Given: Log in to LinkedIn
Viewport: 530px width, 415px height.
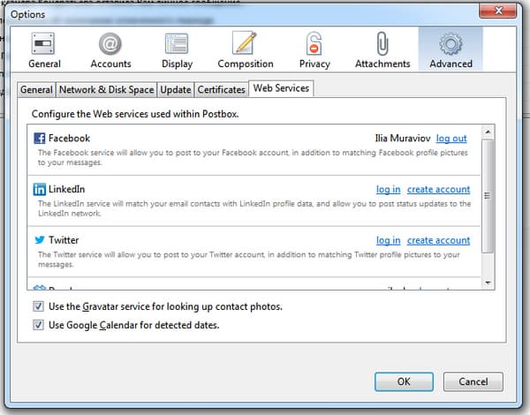Looking at the screenshot, I should 388,190.
